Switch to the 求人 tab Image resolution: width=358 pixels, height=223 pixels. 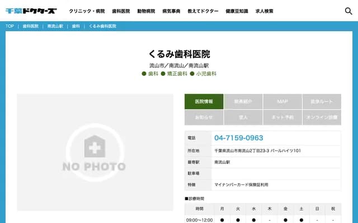tap(243, 118)
